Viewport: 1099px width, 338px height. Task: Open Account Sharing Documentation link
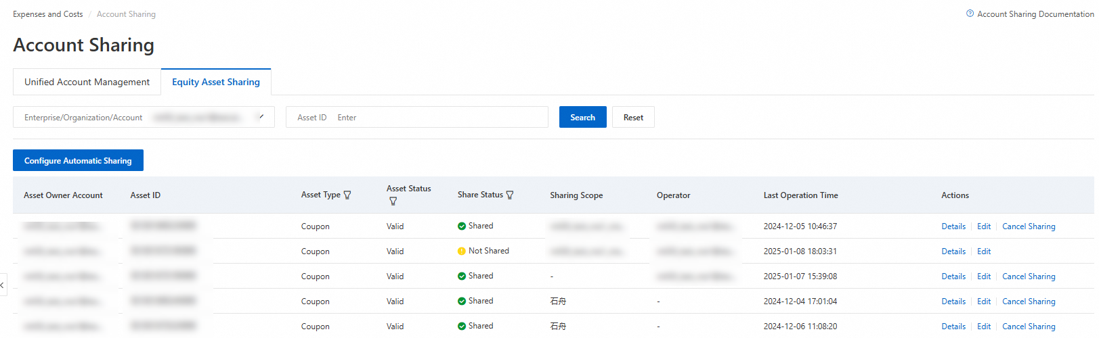[1035, 14]
